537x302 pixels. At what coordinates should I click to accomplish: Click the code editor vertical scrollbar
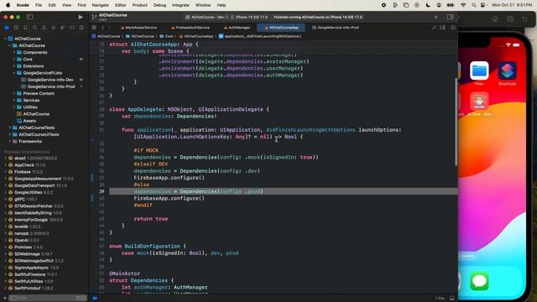tap(456, 122)
